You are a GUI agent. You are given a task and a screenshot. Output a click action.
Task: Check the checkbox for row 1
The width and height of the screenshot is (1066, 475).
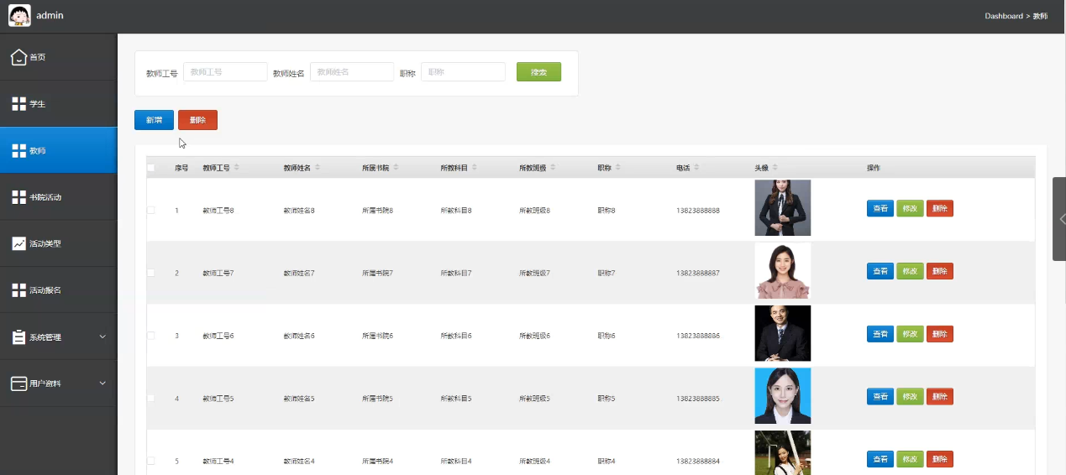151,210
